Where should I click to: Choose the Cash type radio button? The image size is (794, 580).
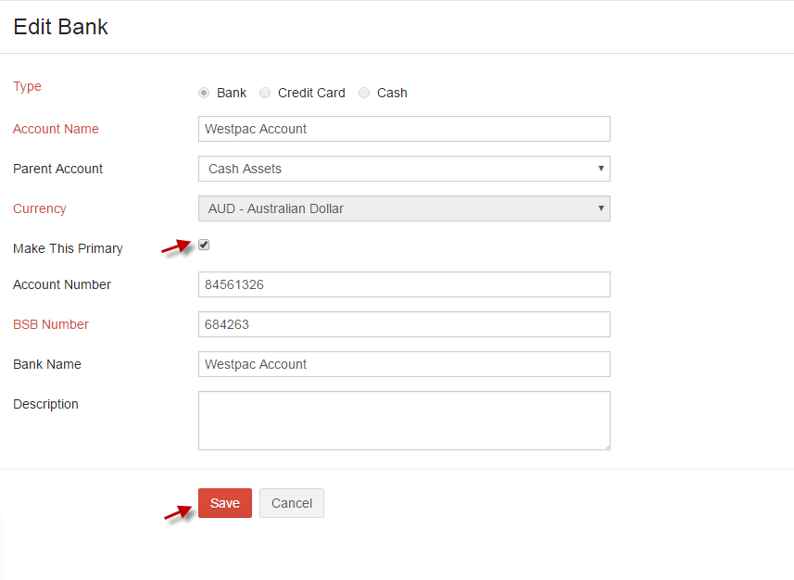click(364, 93)
